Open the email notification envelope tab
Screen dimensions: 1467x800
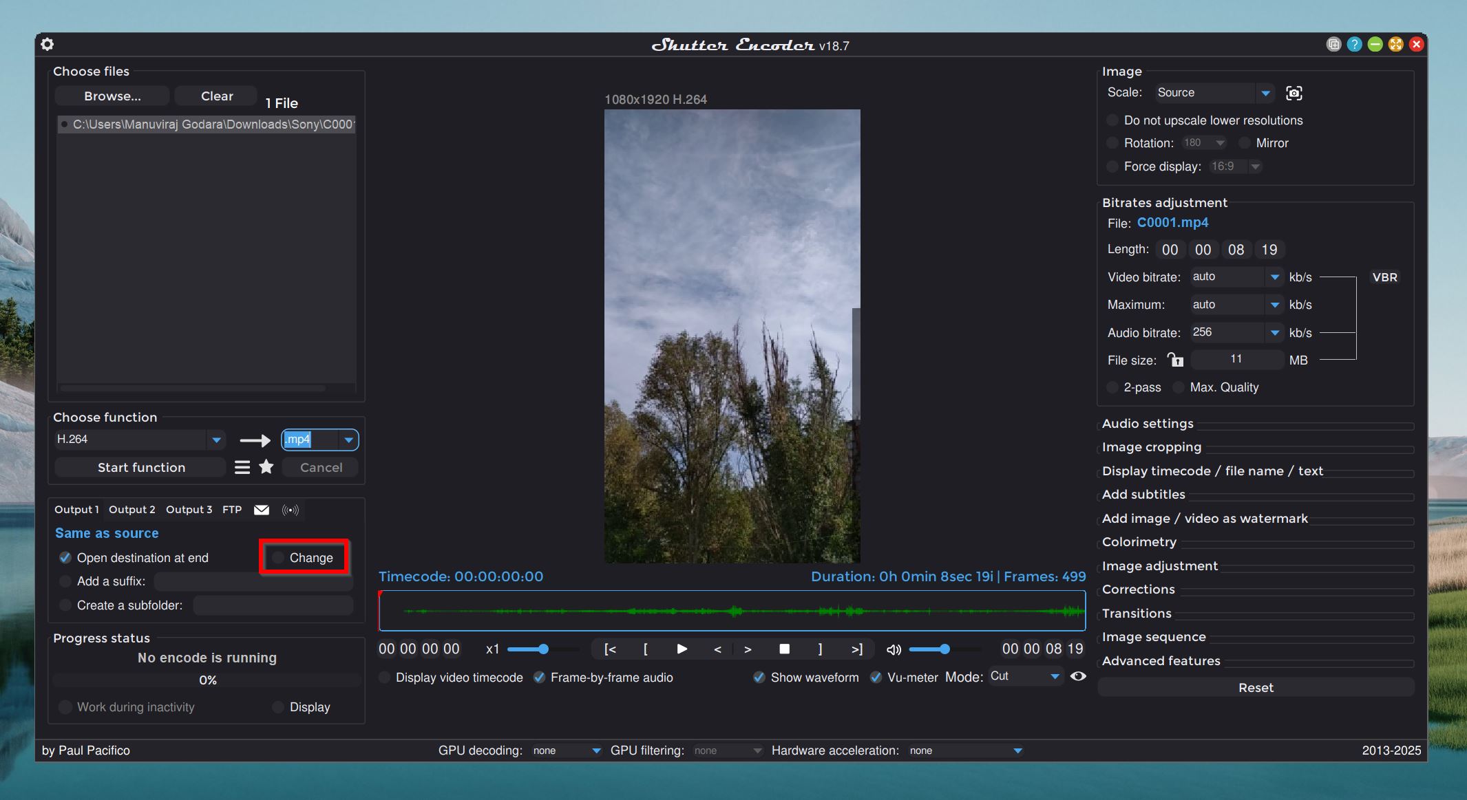pyautogui.click(x=262, y=510)
